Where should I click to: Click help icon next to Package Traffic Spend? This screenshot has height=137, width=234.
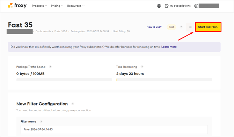(50, 67)
